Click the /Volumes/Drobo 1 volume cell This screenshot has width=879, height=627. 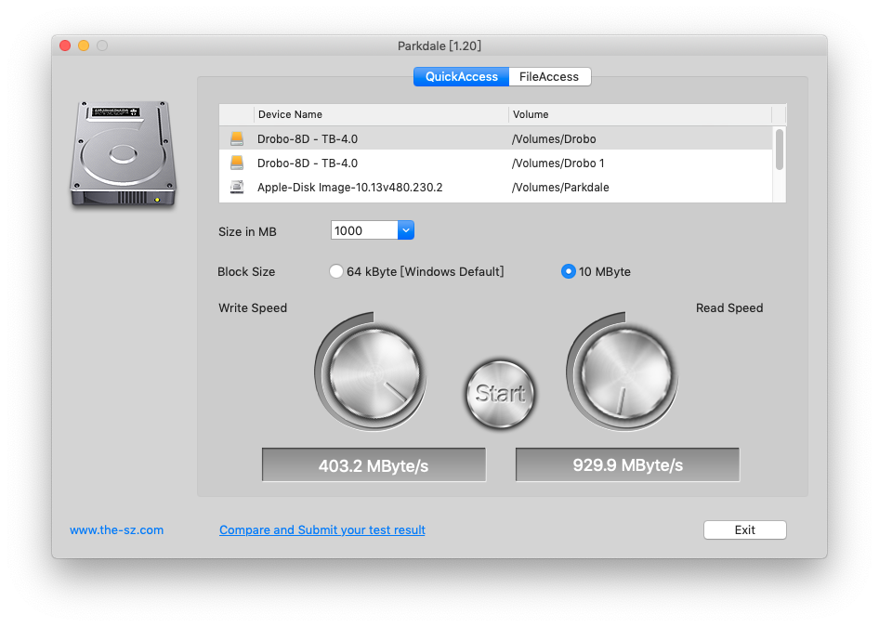pyautogui.click(x=558, y=163)
